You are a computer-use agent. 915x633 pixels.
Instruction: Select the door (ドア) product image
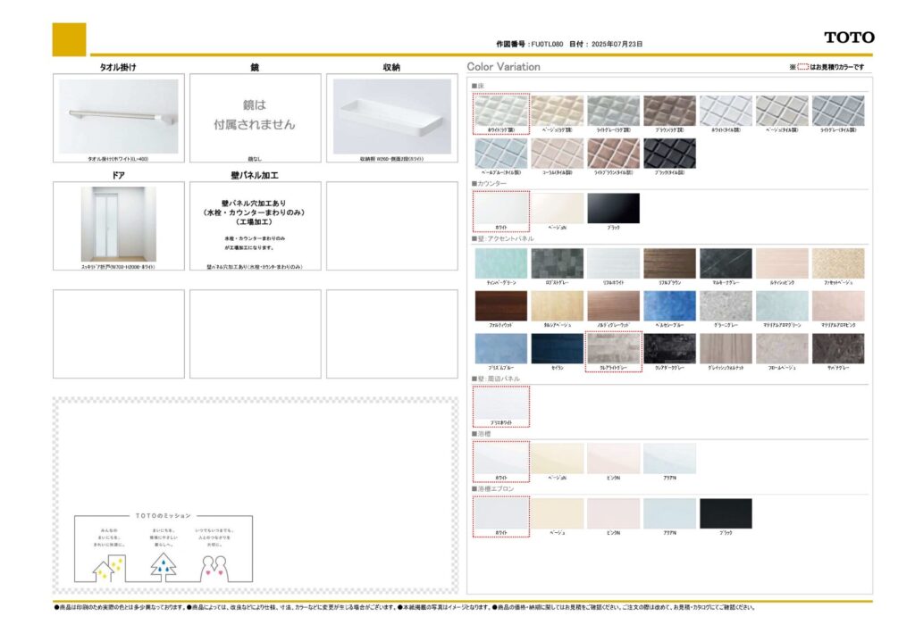pyautogui.click(x=119, y=224)
